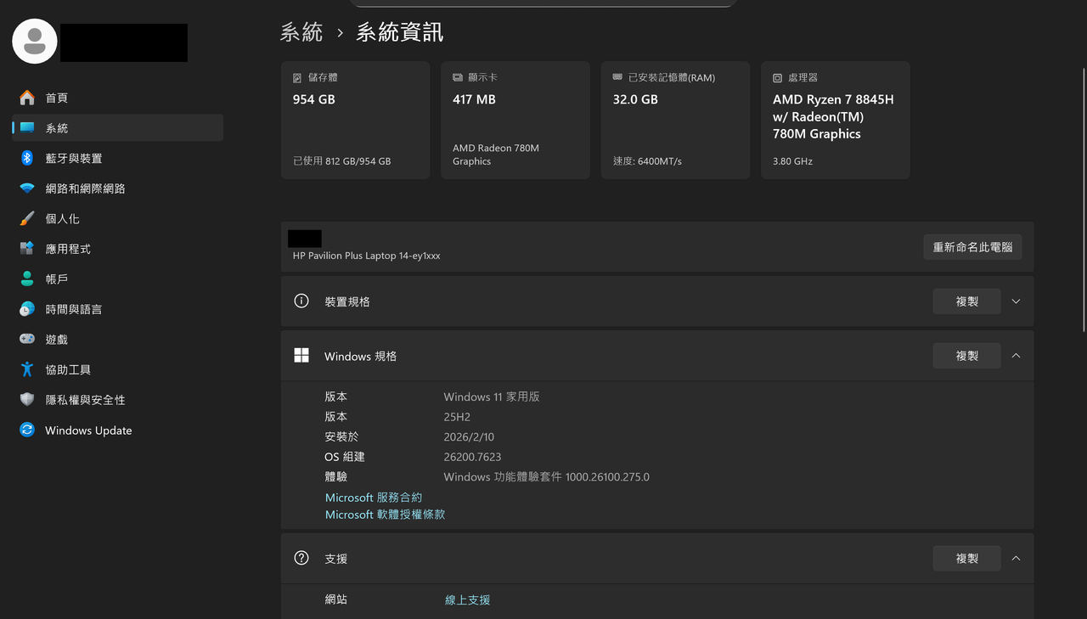Click 已使用 812 GB/954 GB usage text

341,160
